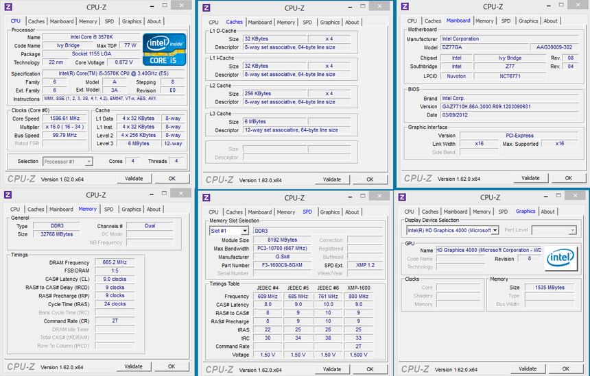Viewport: 590px width, 376px height.
Task: Switch to About tab in the Motherboard window
Action: tap(551, 21)
